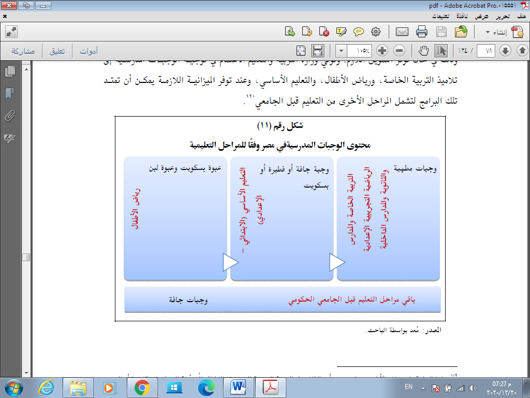Viewport: 530px width, 398px height.
Task: Click the Print icon in toolbar
Action: tap(422, 32)
